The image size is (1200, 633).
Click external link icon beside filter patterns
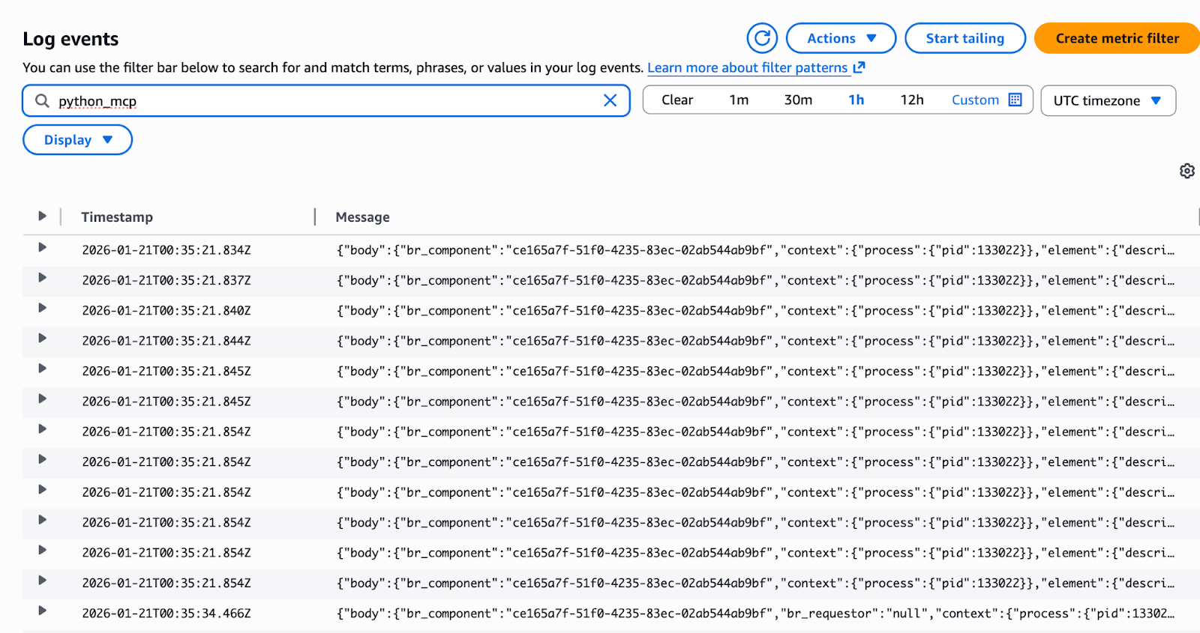859,67
